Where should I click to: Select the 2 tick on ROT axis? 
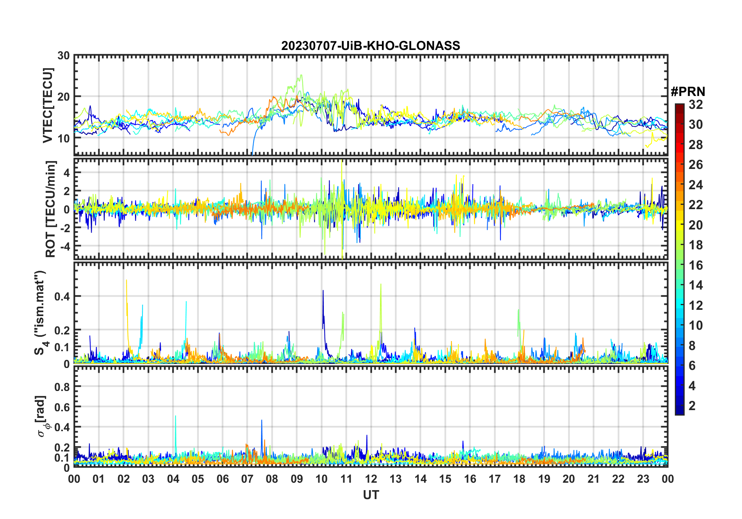(x=67, y=191)
